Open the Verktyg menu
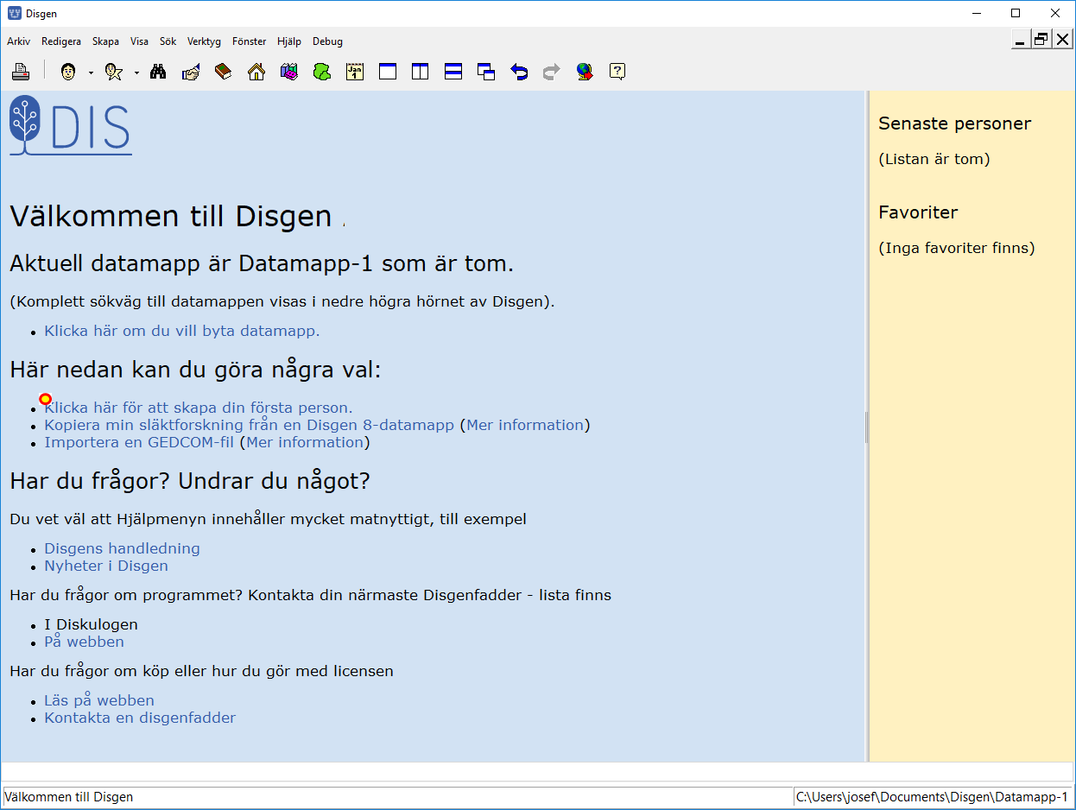Image resolution: width=1076 pixels, height=810 pixels. tap(205, 41)
